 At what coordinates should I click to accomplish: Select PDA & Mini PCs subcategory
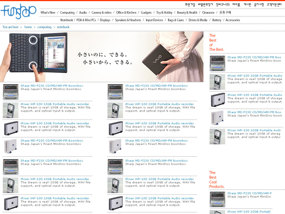pos(86,20)
